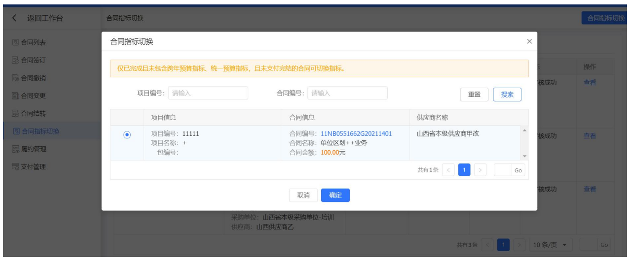Click the 重置 button
Screen dimensions: 629x258
pos(474,95)
